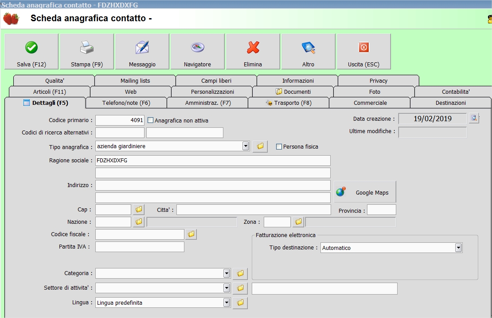Click folder lookup icon next to Nazione
The width and height of the screenshot is (492, 318).
pos(139,222)
